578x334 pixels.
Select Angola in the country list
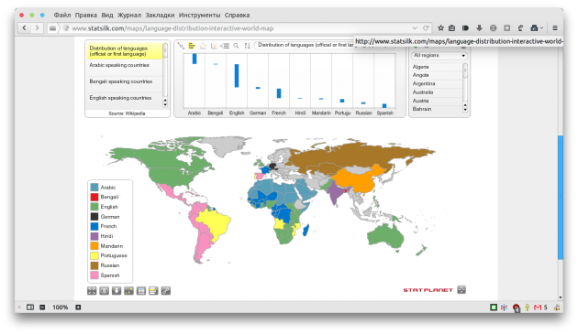point(437,75)
